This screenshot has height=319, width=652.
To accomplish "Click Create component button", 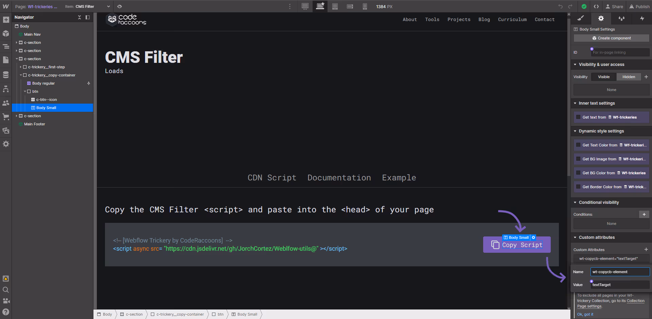I will (x=612, y=38).
